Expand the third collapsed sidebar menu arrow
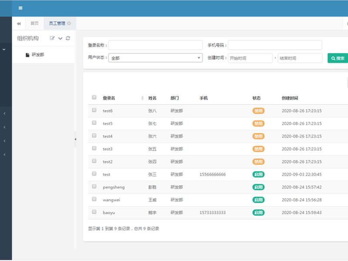Viewport: 348px width, 261px height. (5, 141)
